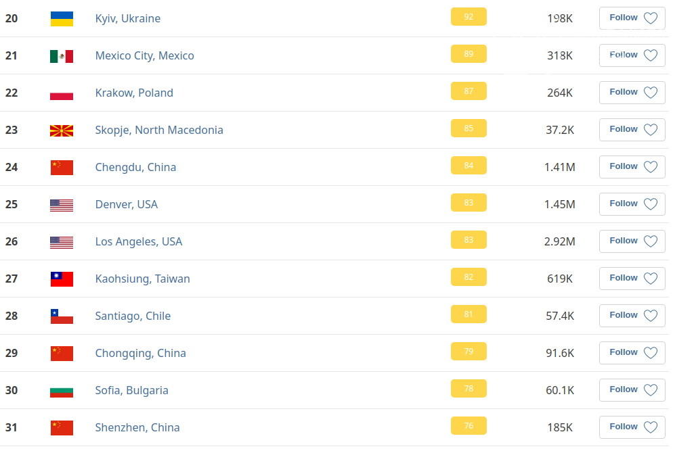
Task: Click the Mexico flag icon
Action: [x=62, y=56]
